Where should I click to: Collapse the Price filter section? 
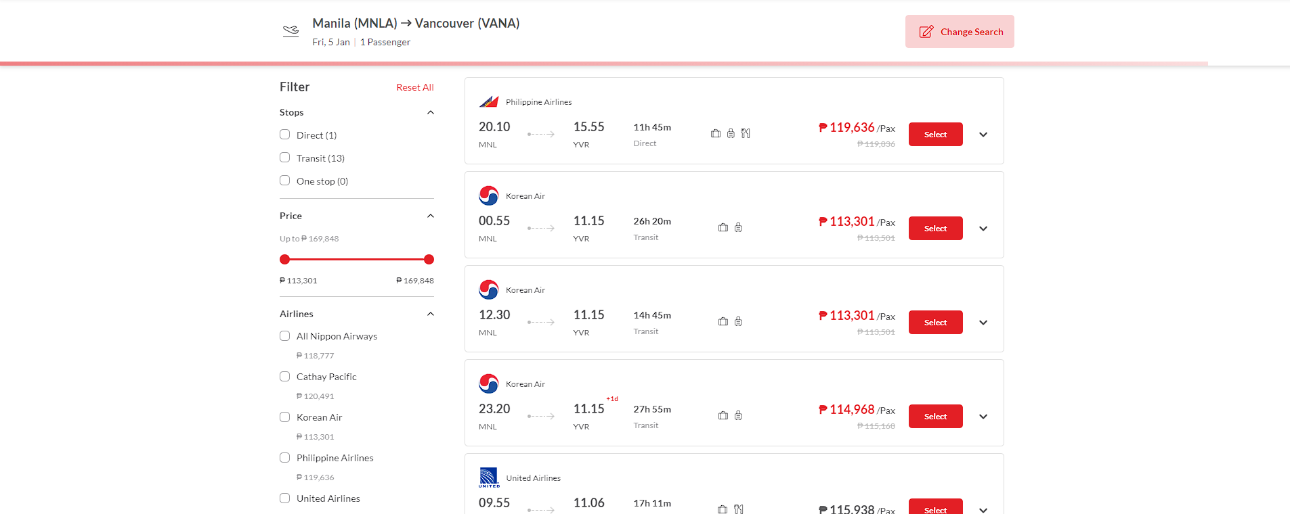(430, 216)
